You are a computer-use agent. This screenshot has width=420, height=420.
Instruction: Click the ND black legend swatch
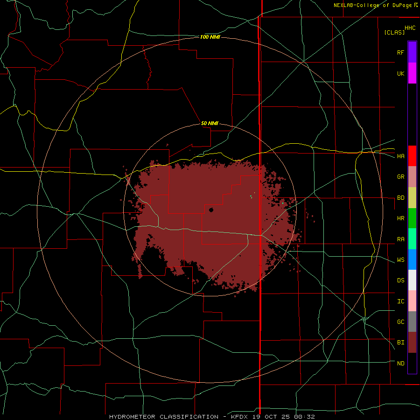412,363
